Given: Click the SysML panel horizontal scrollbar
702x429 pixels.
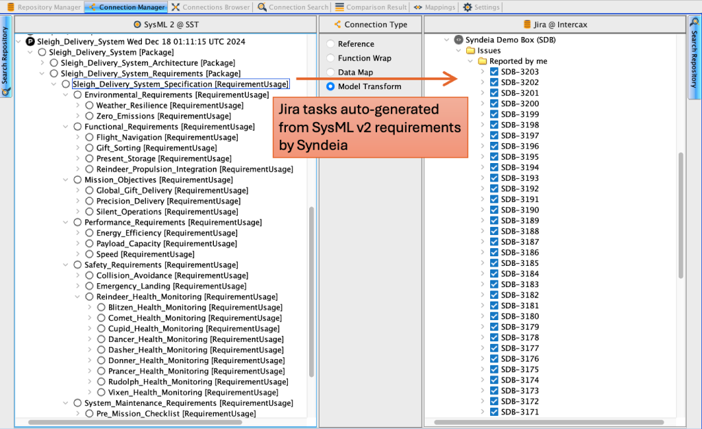Looking at the screenshot, I should pos(135,422).
